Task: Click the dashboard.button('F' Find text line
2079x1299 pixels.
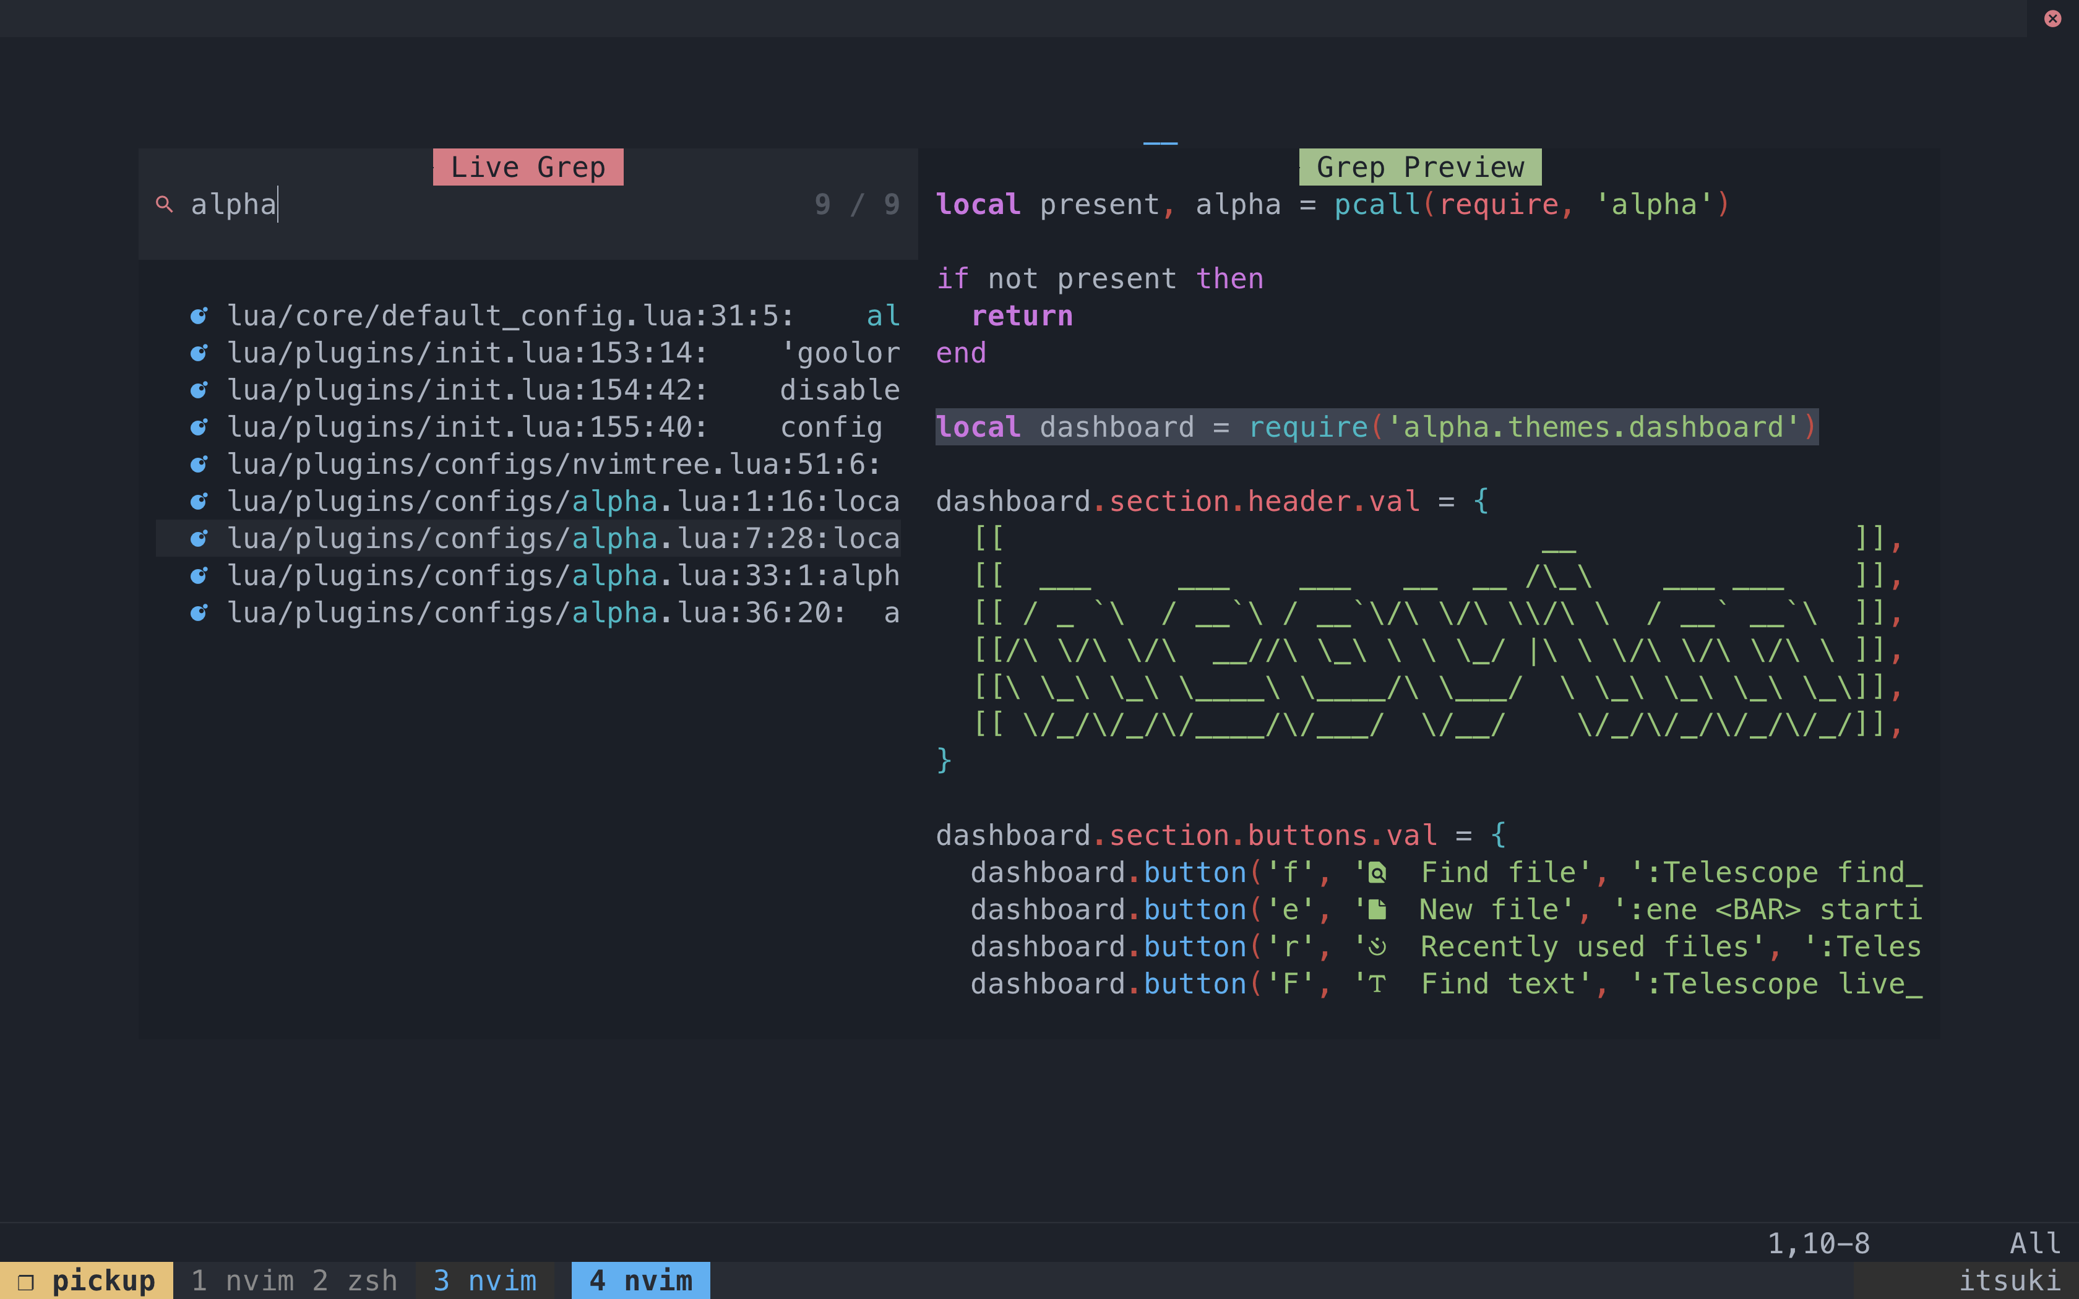Action: coord(1446,985)
